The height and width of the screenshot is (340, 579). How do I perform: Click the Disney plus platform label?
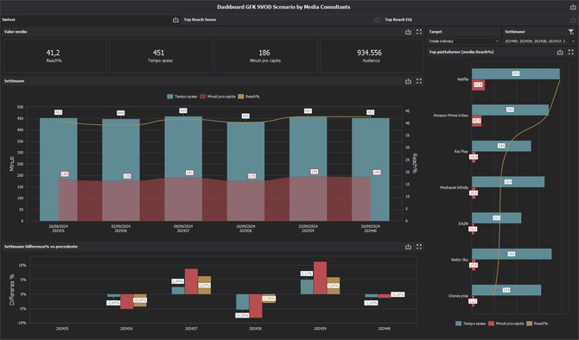coord(458,296)
